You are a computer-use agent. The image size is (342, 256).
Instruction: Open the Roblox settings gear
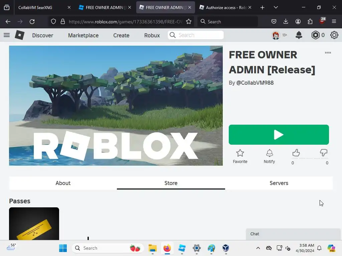334,35
